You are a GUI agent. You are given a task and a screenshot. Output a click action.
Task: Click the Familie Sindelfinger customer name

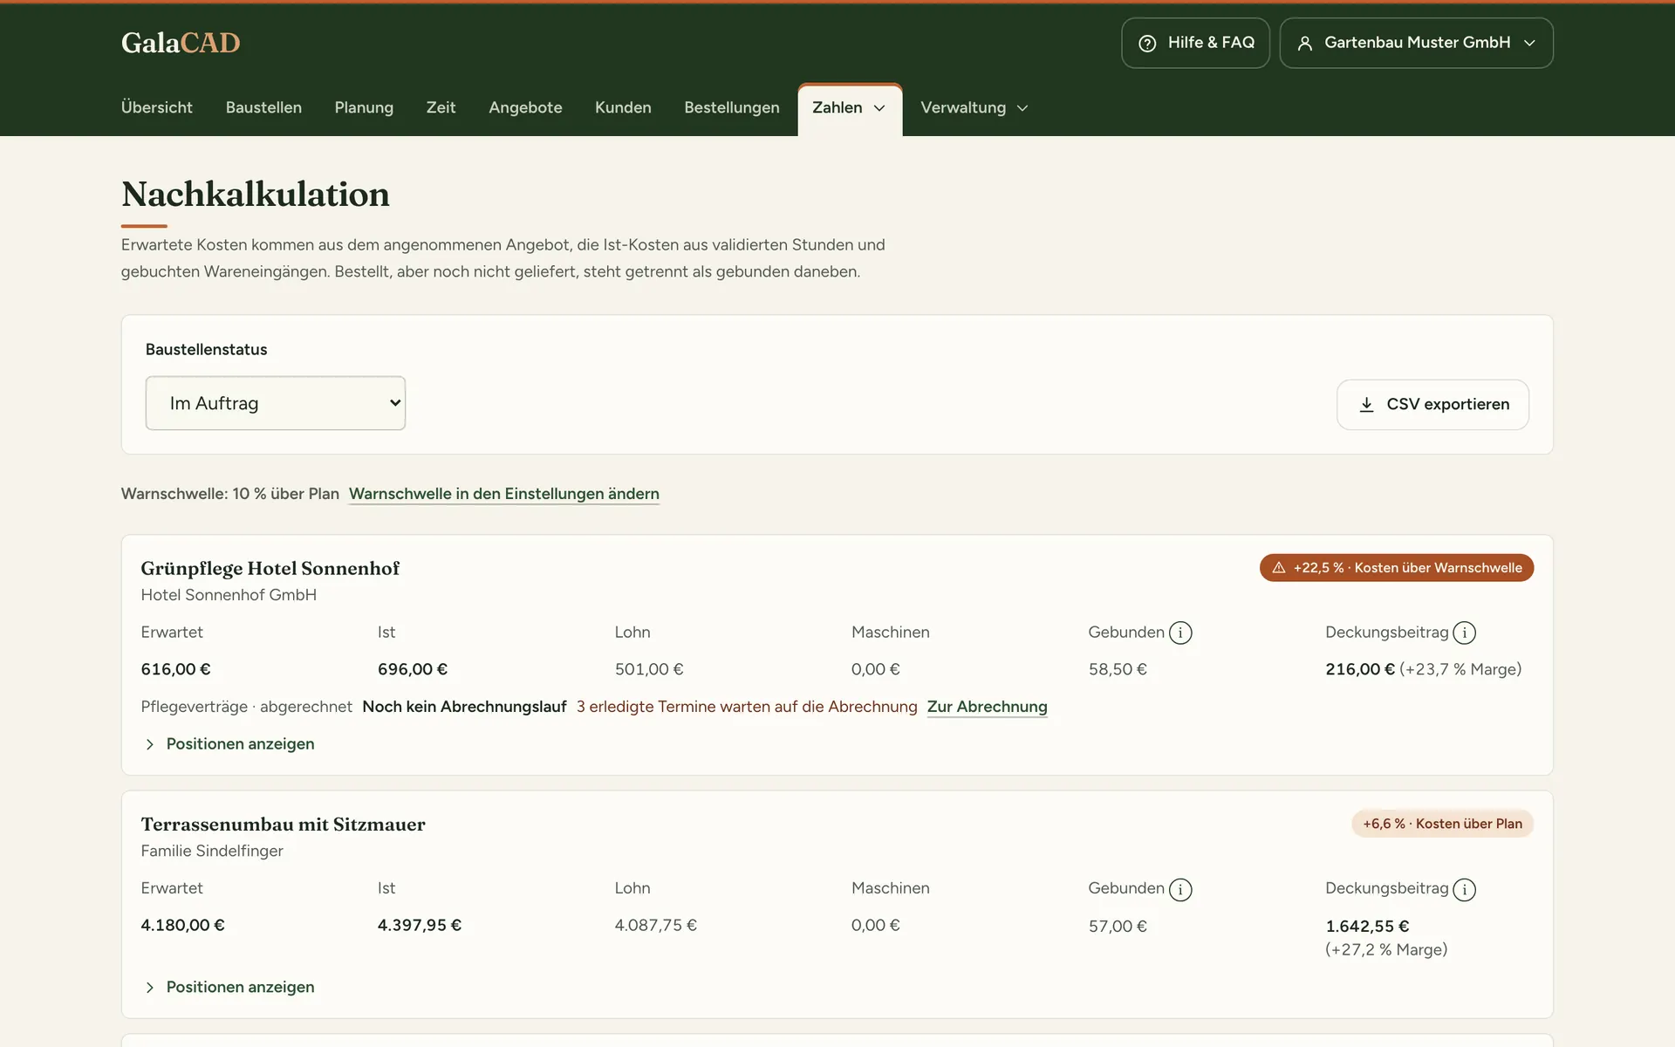(x=212, y=851)
